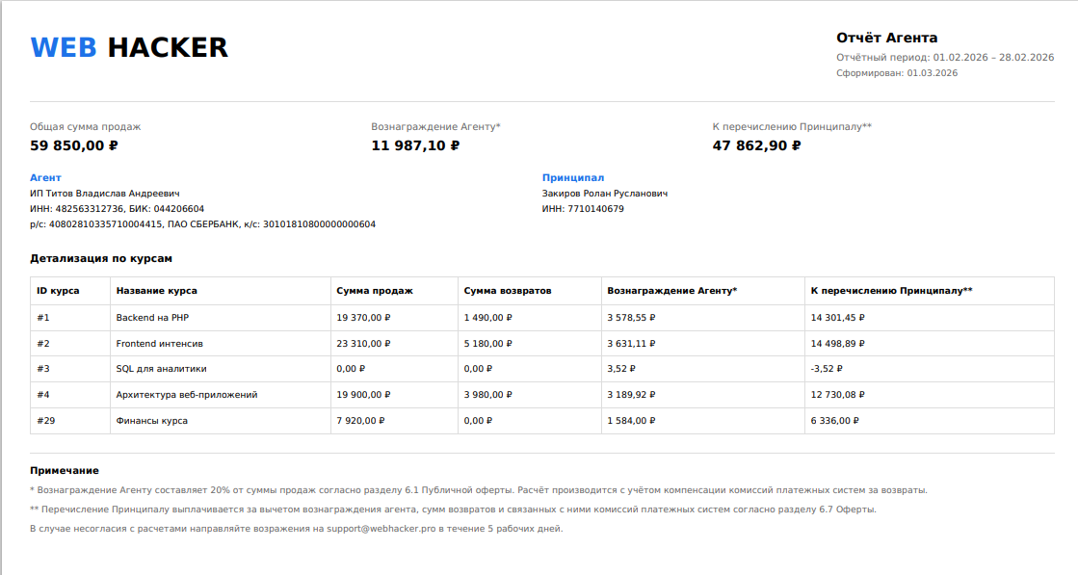Click the 'Сумма возвратов' column header
Image resolution: width=1078 pixels, height=575 pixels.
point(508,290)
